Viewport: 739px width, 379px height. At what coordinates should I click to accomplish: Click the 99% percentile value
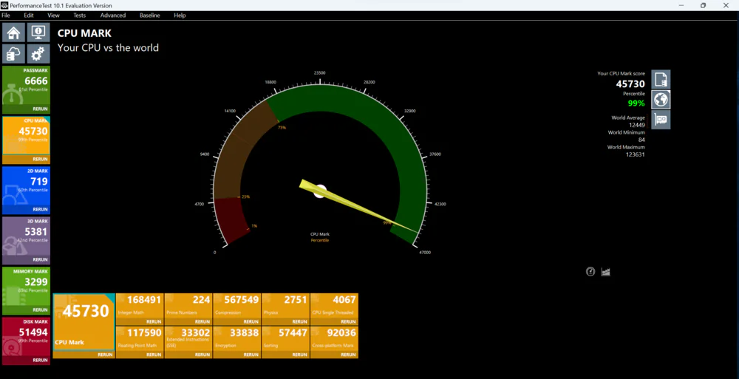[x=636, y=103]
